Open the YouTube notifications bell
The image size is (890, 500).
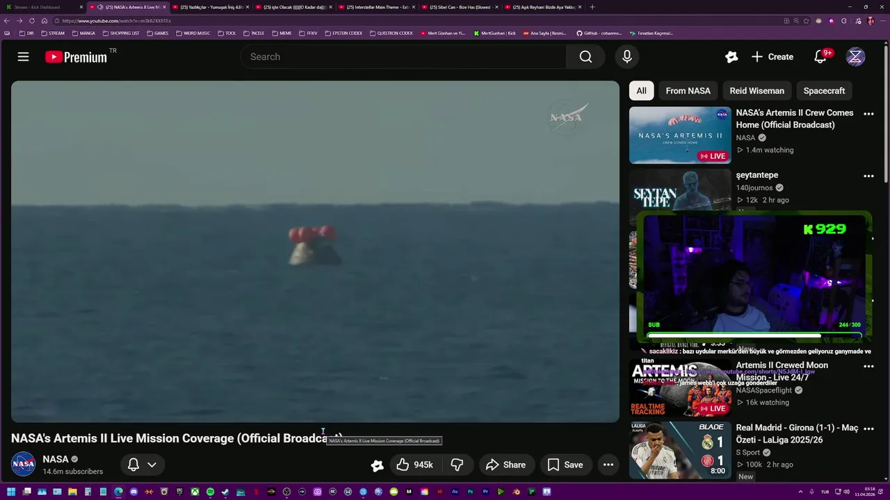[x=820, y=57]
